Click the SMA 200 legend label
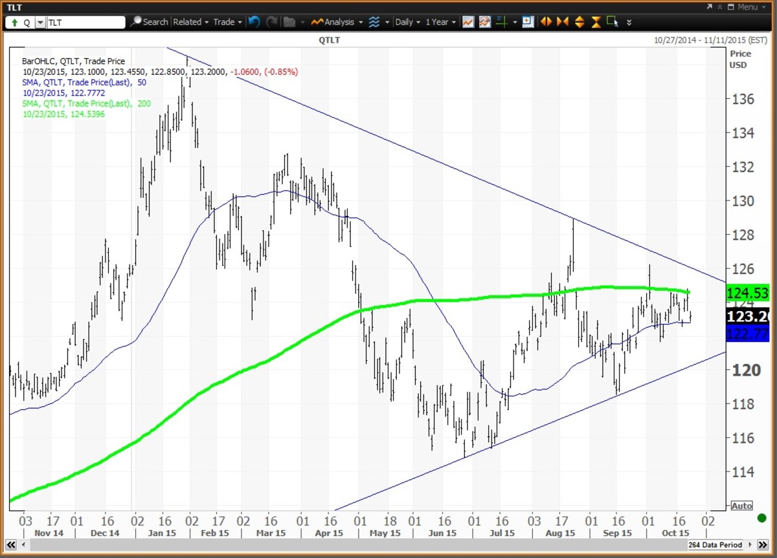 [x=88, y=103]
